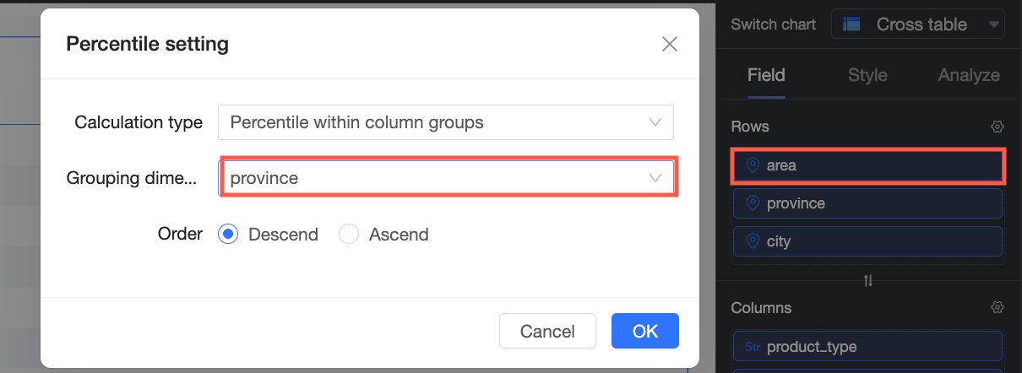Click the Cross table chart icon

coord(852,24)
